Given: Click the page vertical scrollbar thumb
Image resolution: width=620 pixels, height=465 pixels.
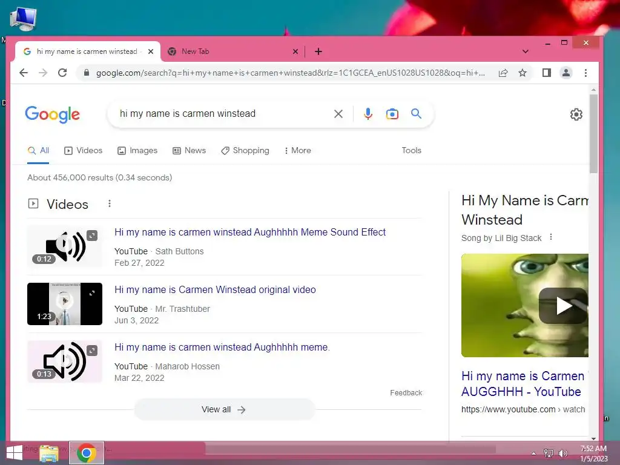Looking at the screenshot, I should (593, 133).
